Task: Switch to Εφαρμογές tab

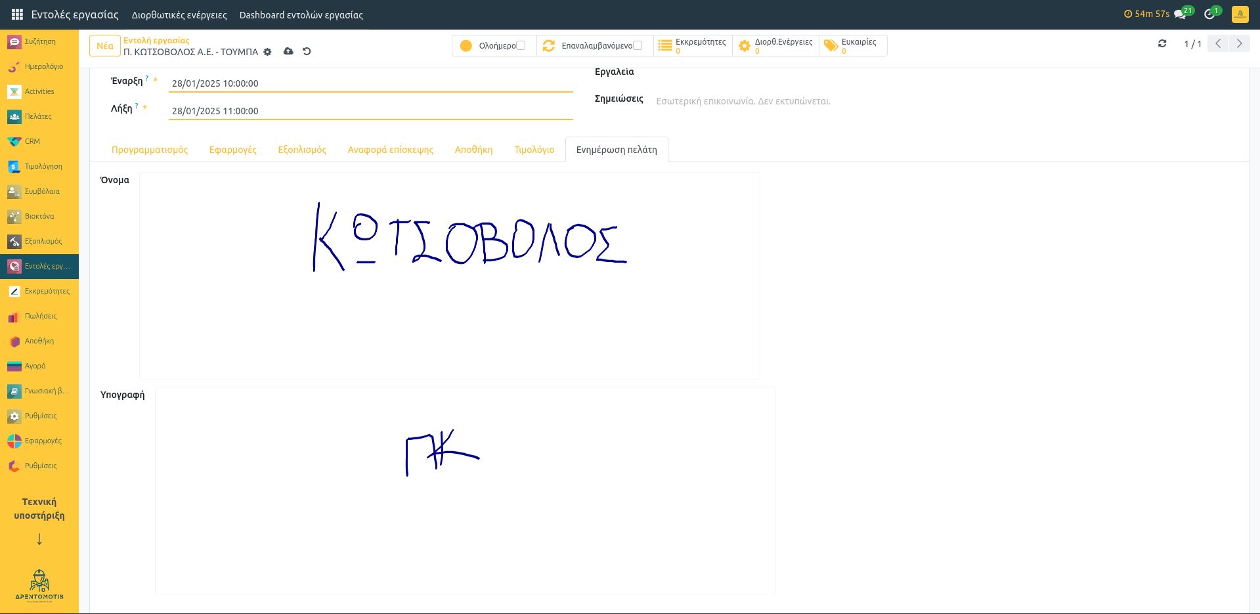Action: pos(233,150)
